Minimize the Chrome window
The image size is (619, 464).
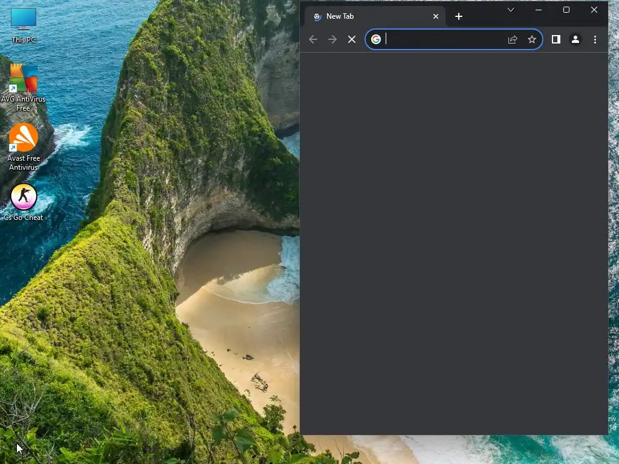(539, 10)
